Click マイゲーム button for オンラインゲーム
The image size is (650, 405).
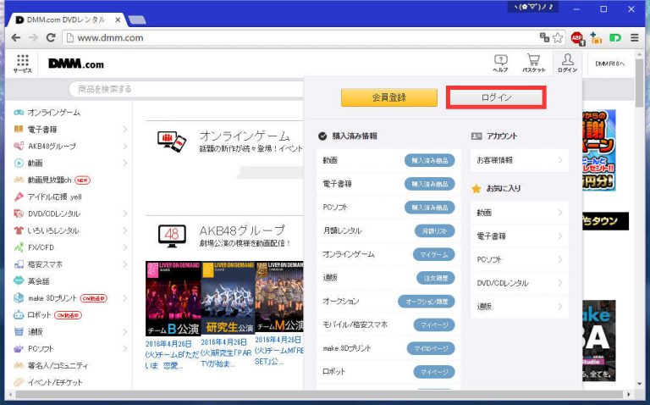(x=434, y=254)
